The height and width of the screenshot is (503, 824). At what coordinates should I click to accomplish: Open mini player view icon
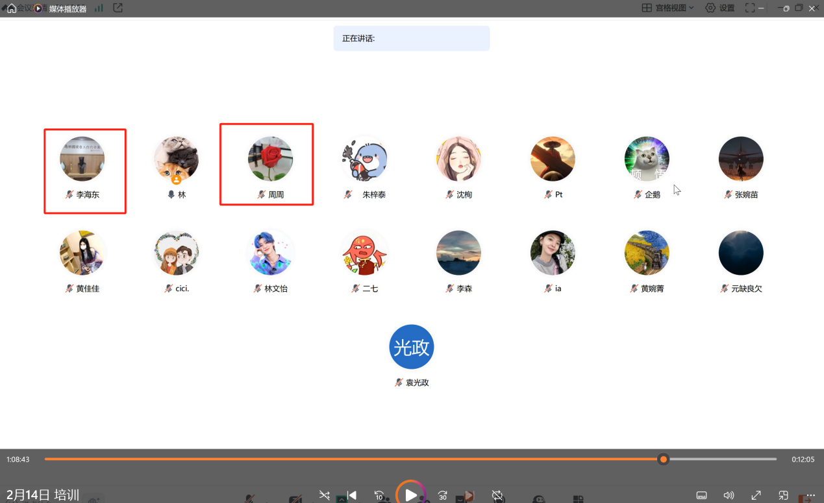click(x=783, y=495)
